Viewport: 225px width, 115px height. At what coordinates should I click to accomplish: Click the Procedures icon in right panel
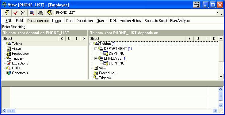coord(96,73)
